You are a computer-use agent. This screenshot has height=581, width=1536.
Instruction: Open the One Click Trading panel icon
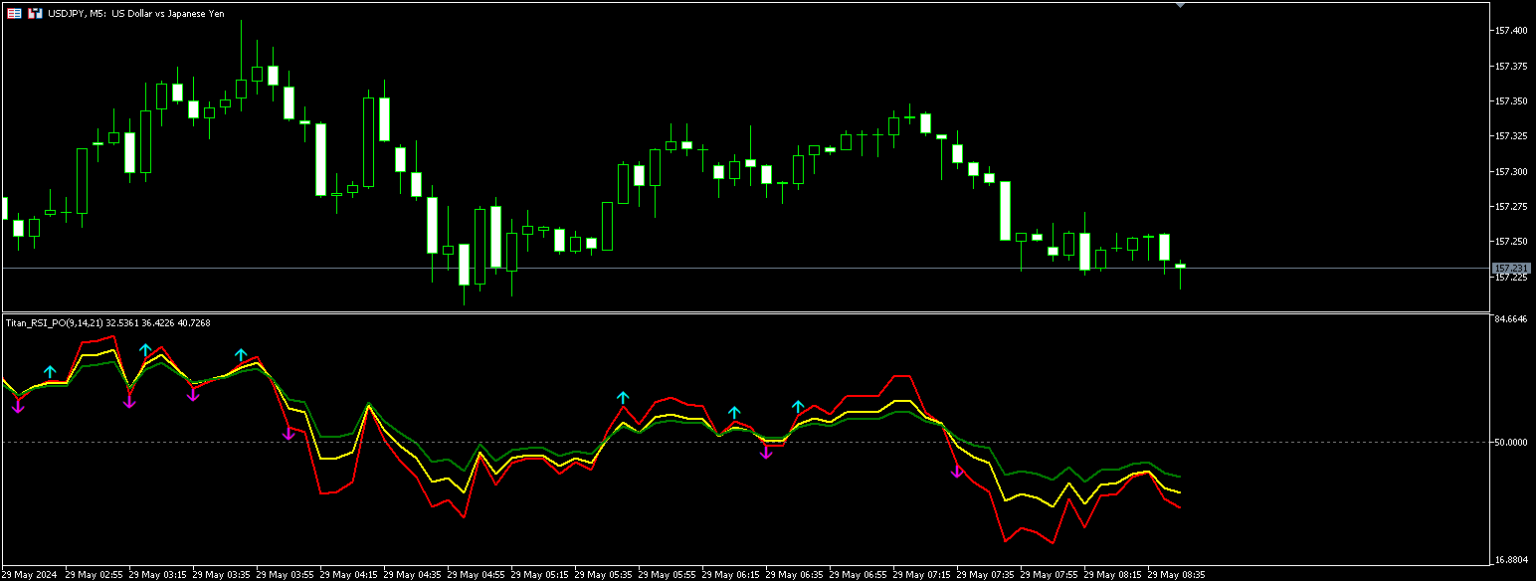14,14
